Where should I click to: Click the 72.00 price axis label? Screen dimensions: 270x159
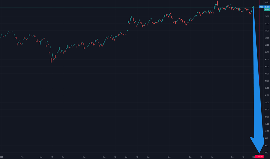coord(267,23)
